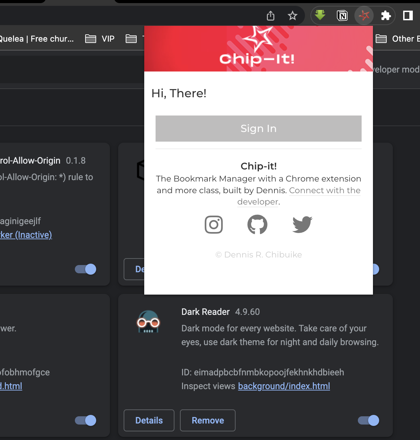Click the share icon in the toolbar
Viewport: 420px width, 440px height.
tap(270, 15)
